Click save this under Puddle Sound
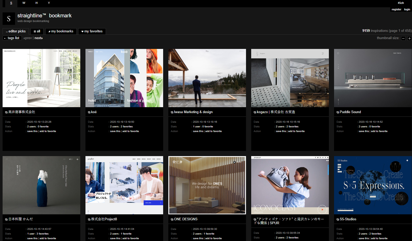 coord(364,131)
